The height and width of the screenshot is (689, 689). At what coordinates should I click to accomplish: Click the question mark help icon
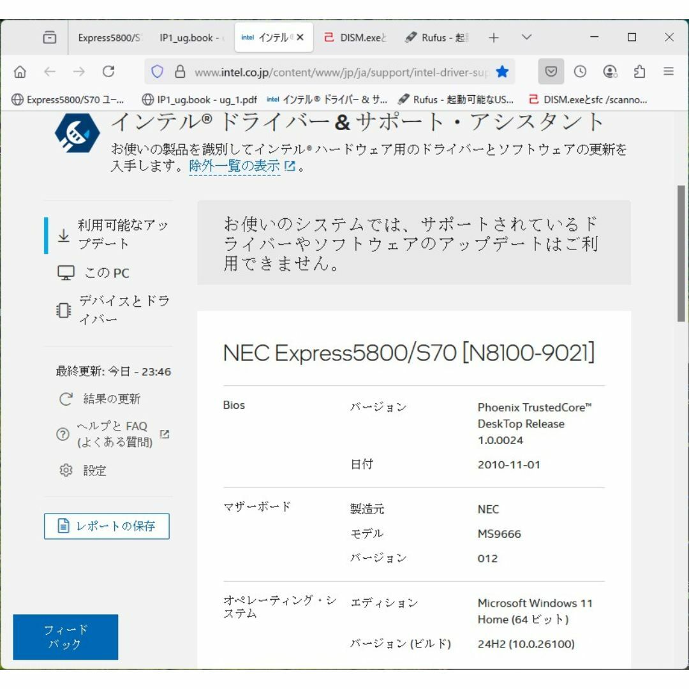(x=63, y=434)
